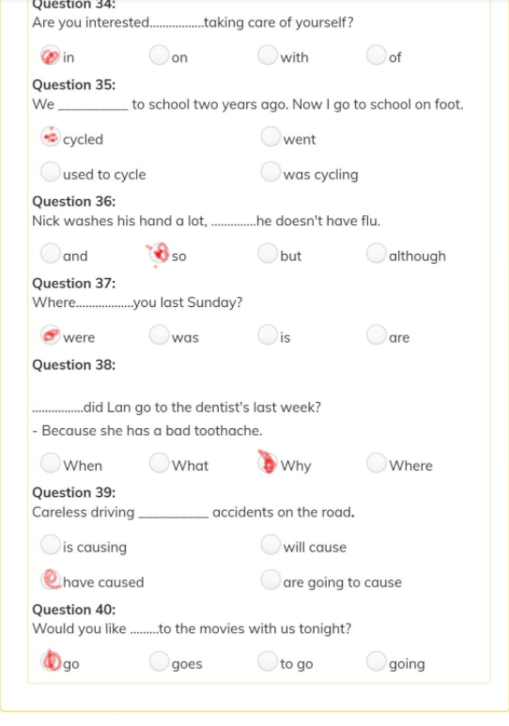Image resolution: width=509 pixels, height=726 pixels.
Task: Select 'of' answer for Question 34
Action: (376, 55)
